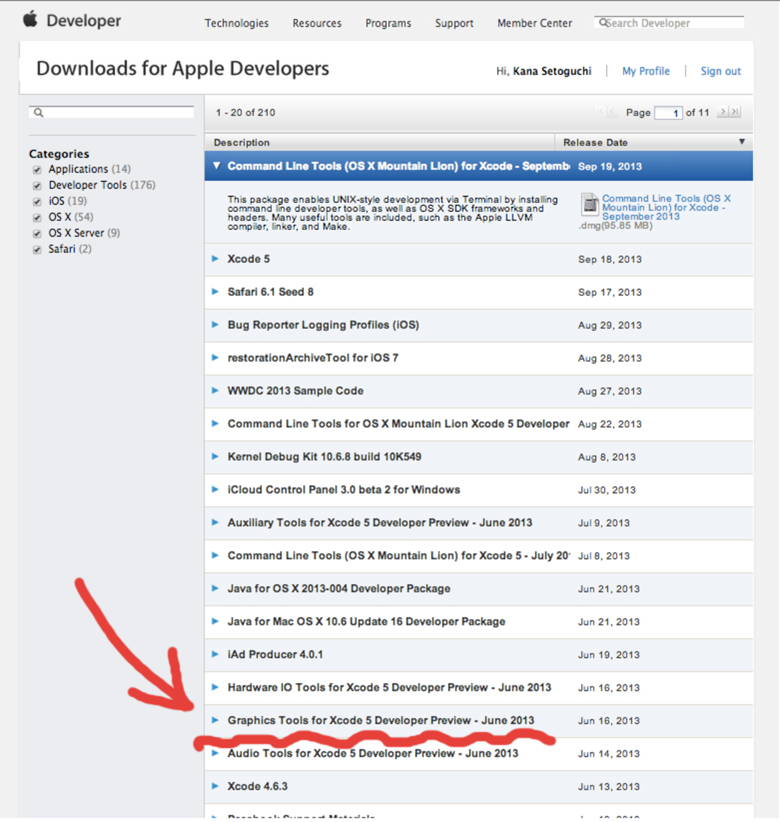Toggle the Developer Tools checkbox

[x=37, y=186]
